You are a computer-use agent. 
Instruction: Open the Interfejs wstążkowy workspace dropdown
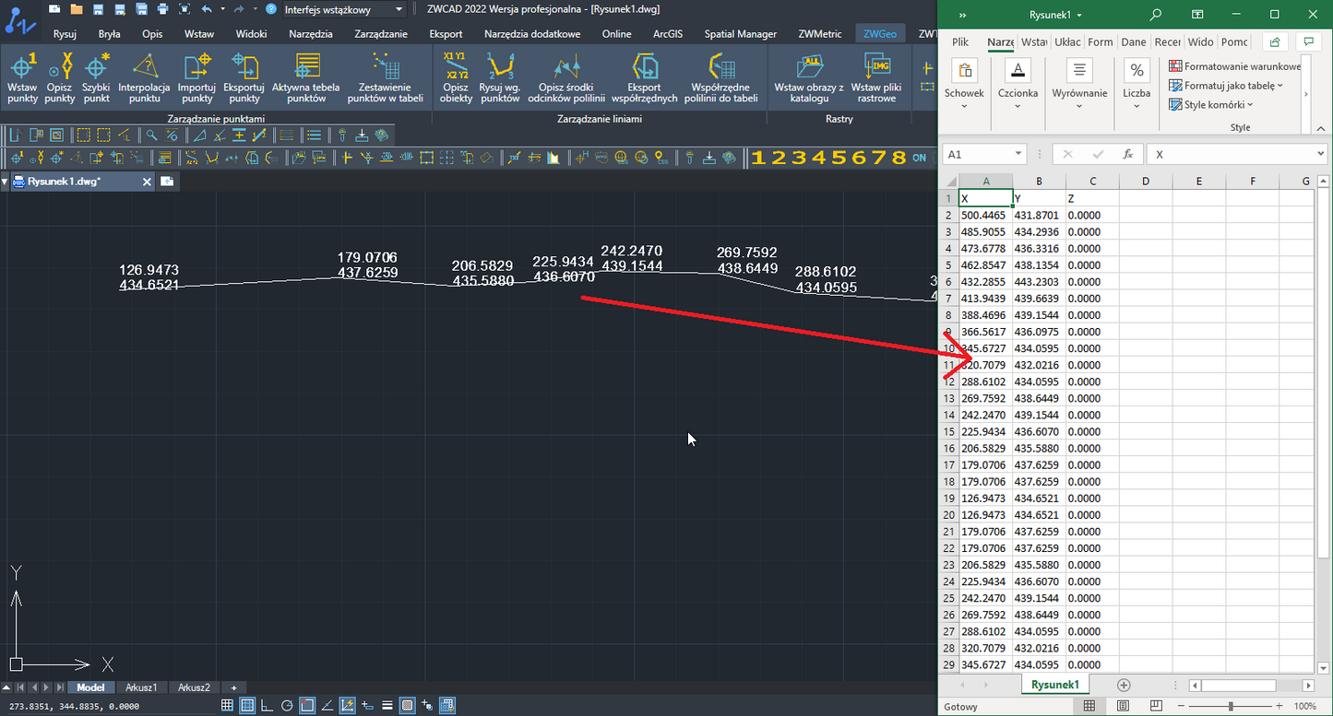point(344,9)
